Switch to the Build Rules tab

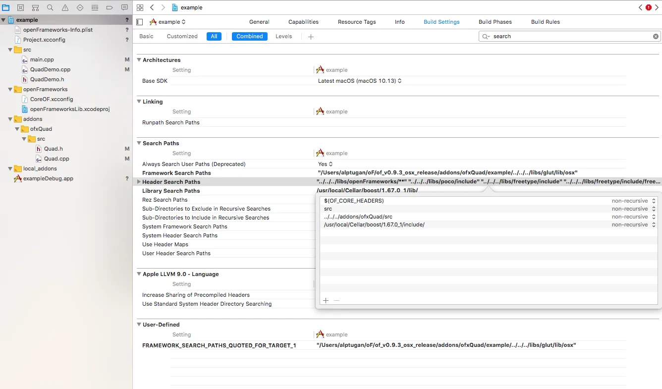(546, 22)
